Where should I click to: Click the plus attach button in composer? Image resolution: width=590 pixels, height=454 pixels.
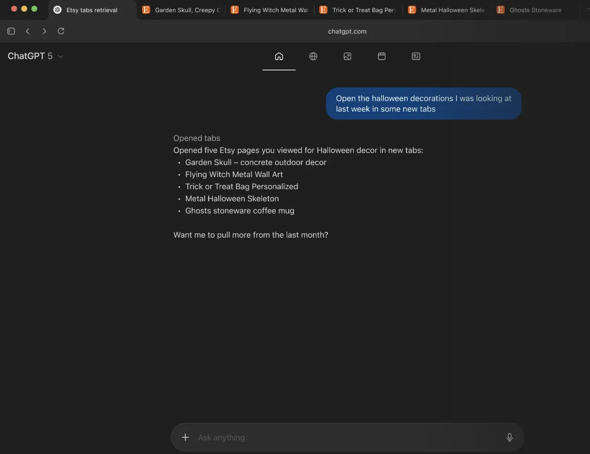185,438
